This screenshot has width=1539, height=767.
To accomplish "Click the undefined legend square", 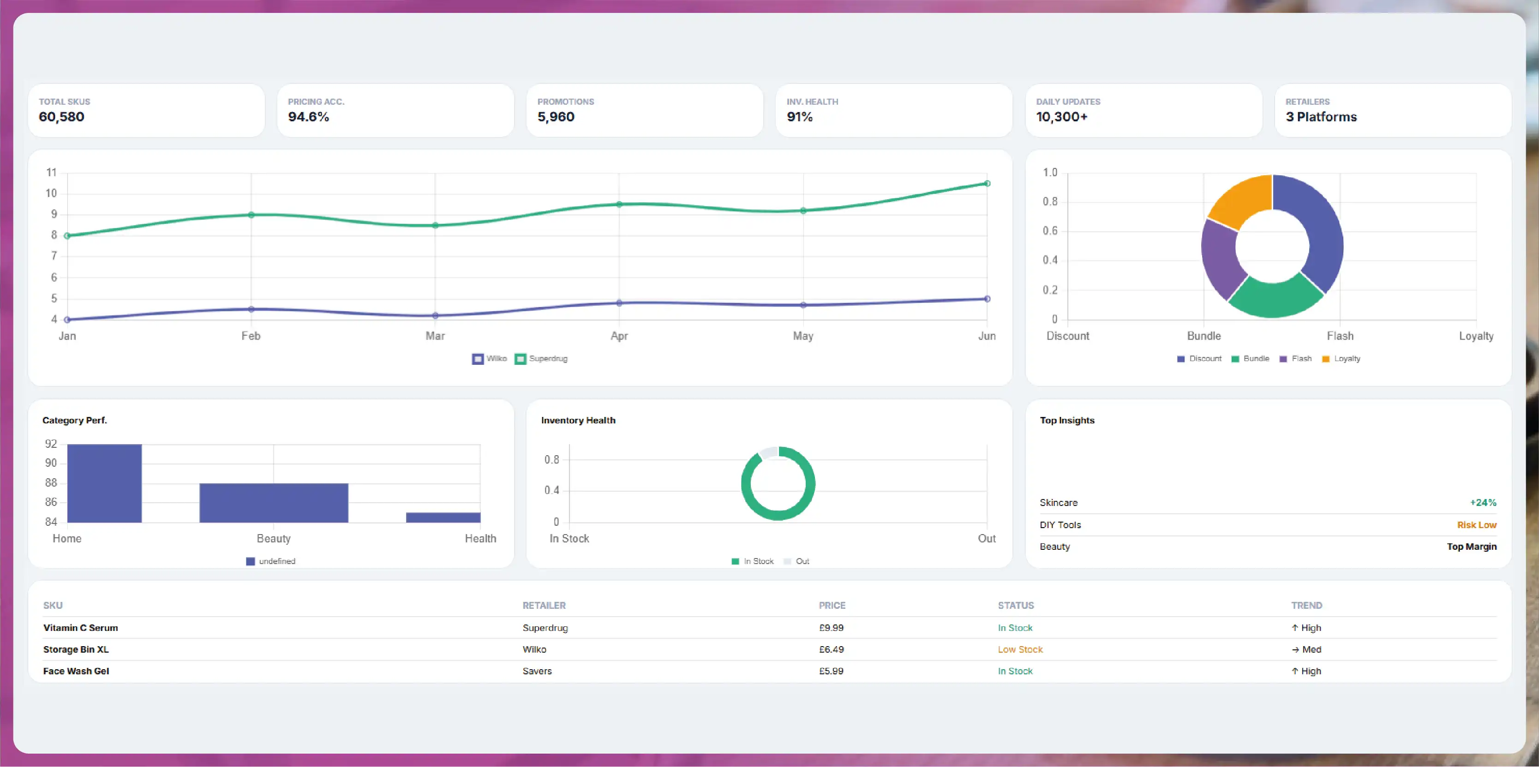I will pyautogui.click(x=250, y=561).
